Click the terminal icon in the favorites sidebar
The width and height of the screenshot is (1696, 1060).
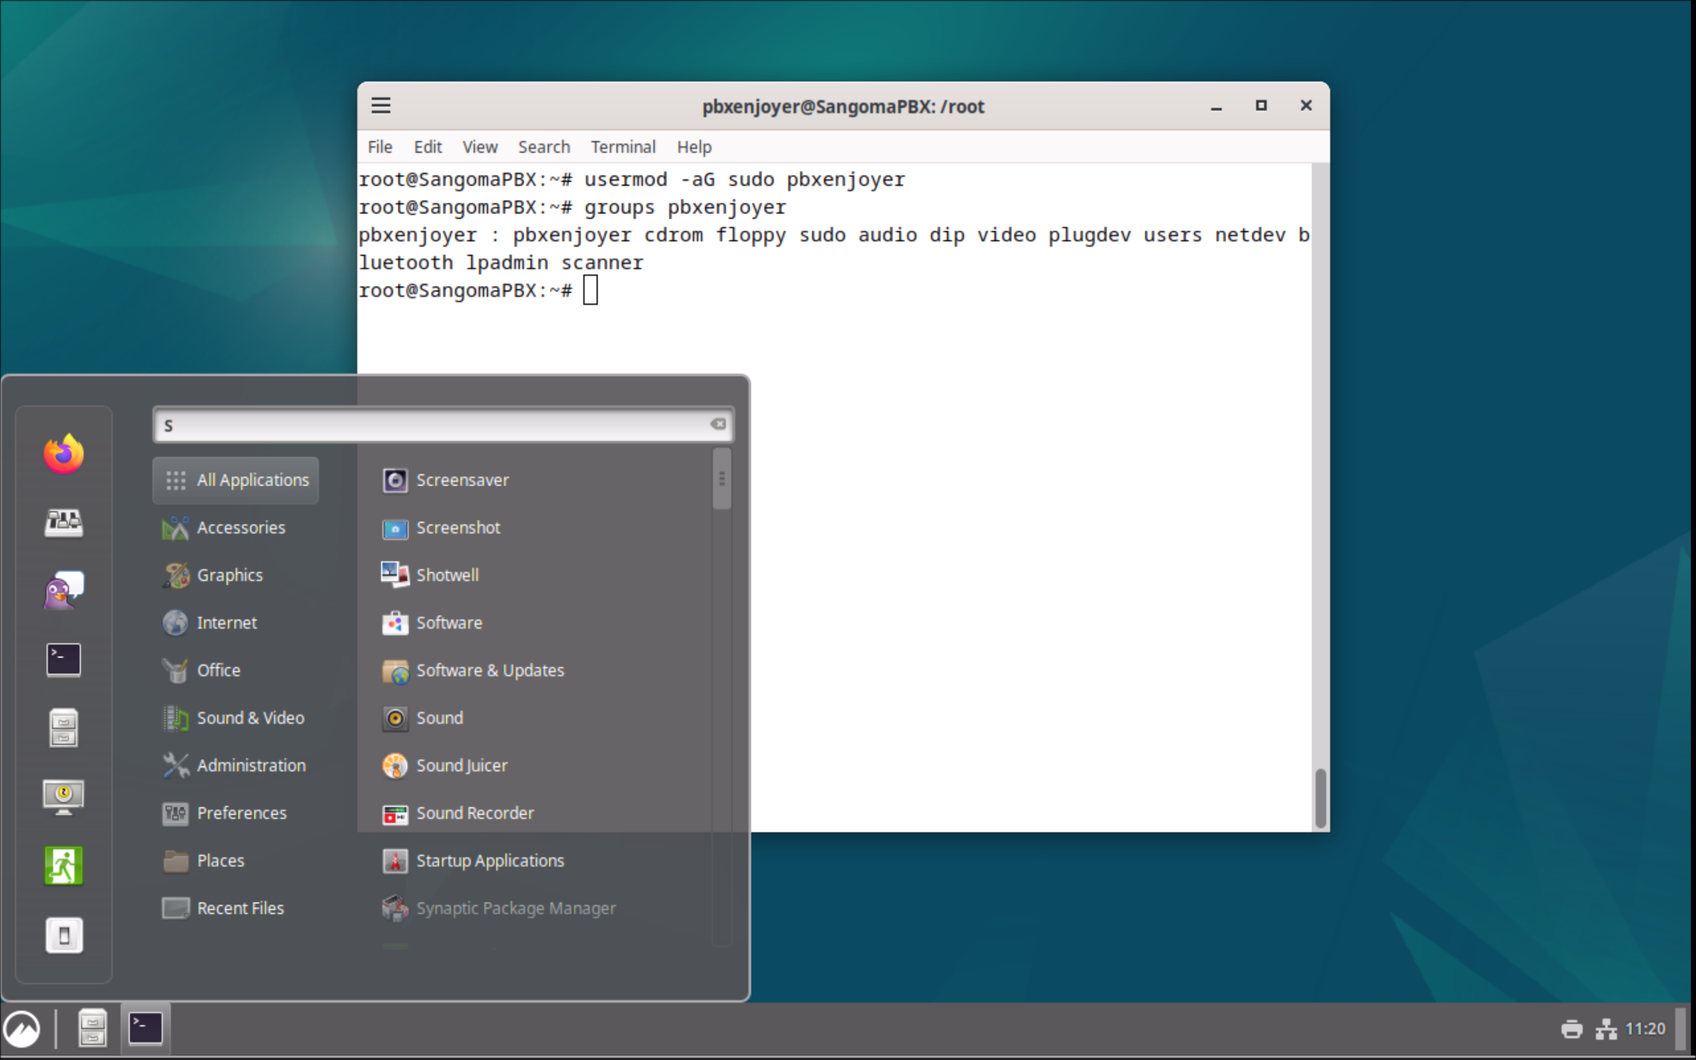(x=64, y=659)
